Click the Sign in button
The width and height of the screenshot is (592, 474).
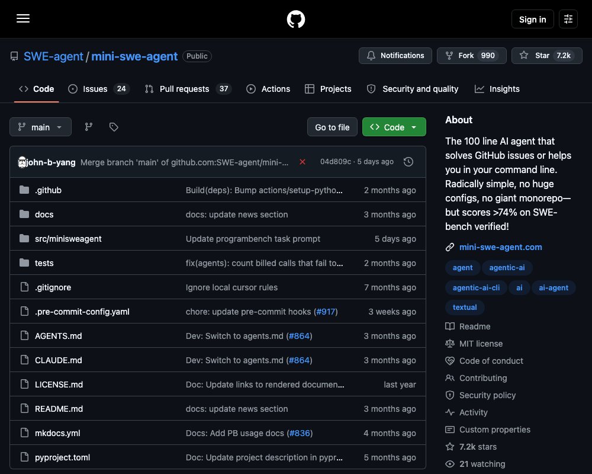532,19
